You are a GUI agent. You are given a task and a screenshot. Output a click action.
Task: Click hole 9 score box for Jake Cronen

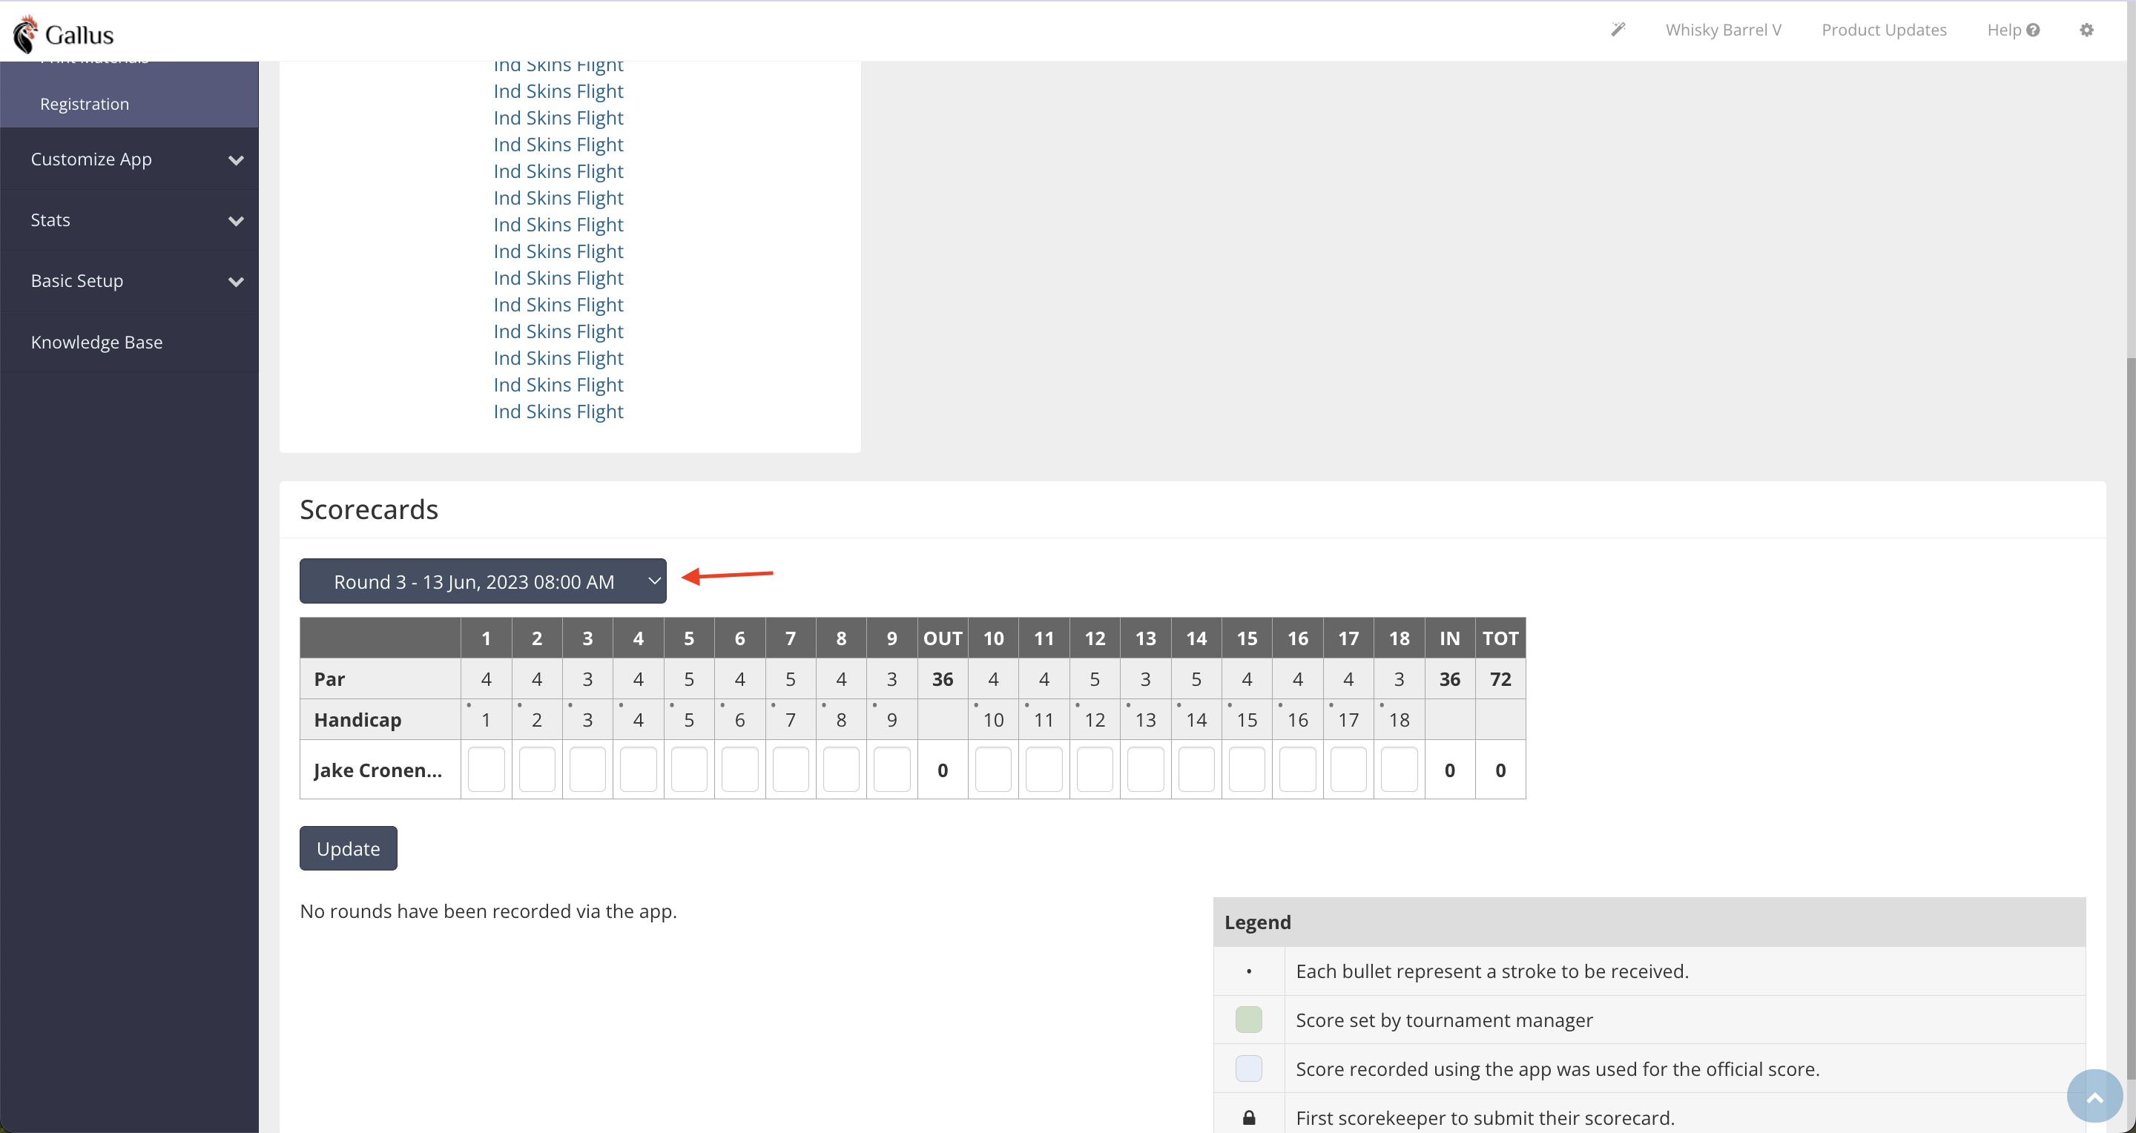point(891,769)
